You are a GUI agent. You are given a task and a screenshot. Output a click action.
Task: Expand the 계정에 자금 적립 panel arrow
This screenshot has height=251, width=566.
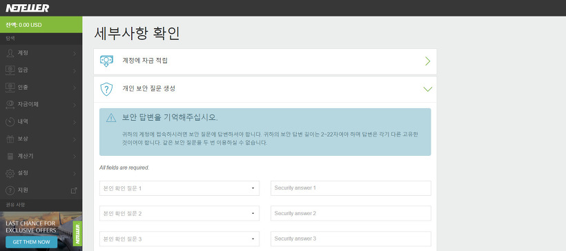(428, 61)
